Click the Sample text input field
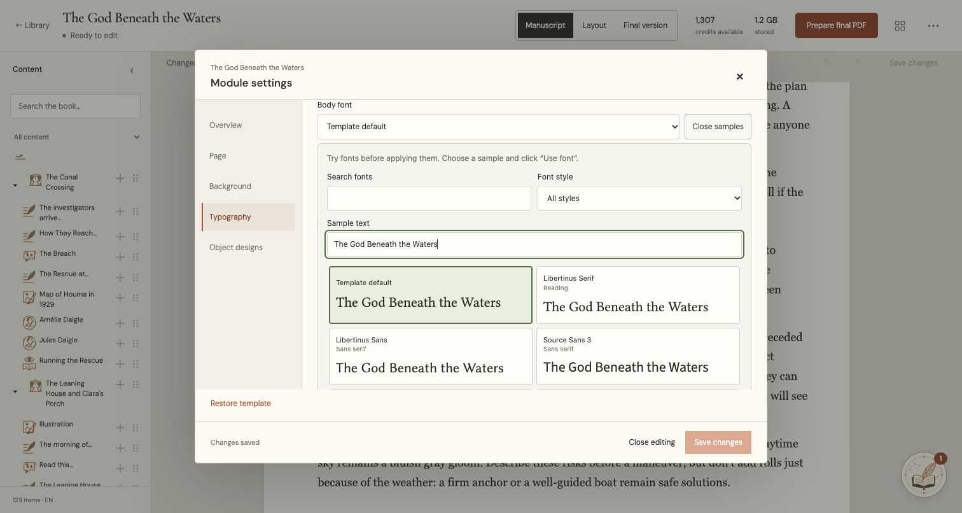The width and height of the screenshot is (962, 513). pos(534,244)
